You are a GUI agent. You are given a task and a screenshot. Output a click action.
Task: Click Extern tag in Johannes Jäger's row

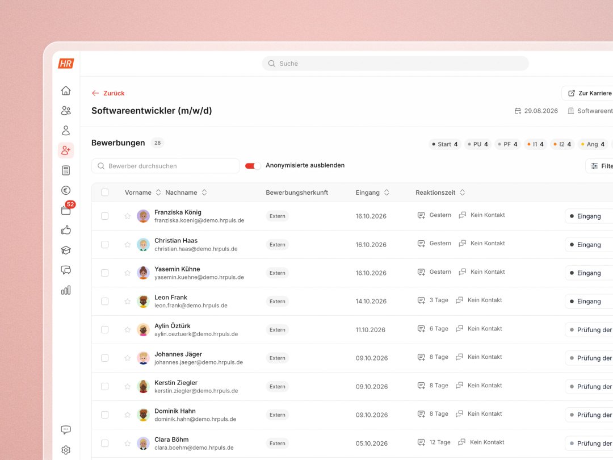[x=277, y=358]
